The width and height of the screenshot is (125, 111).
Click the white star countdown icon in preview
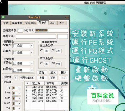[92, 87]
